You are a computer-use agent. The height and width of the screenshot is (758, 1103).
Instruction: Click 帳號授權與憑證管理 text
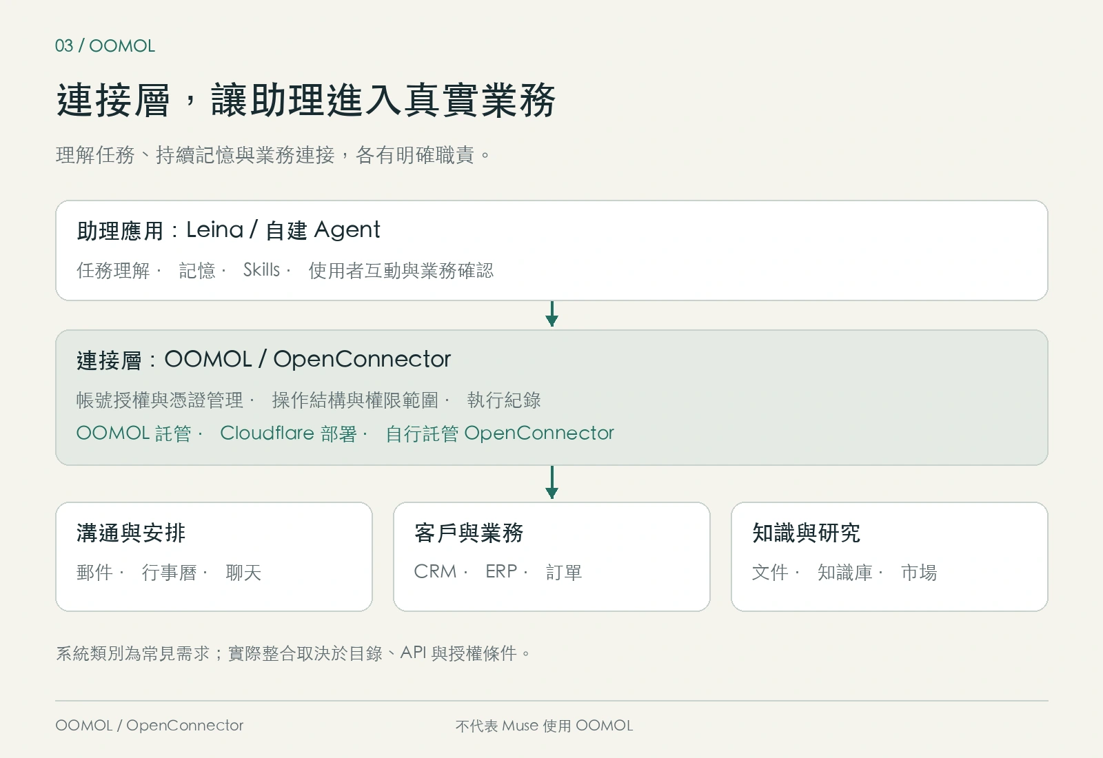tap(160, 400)
